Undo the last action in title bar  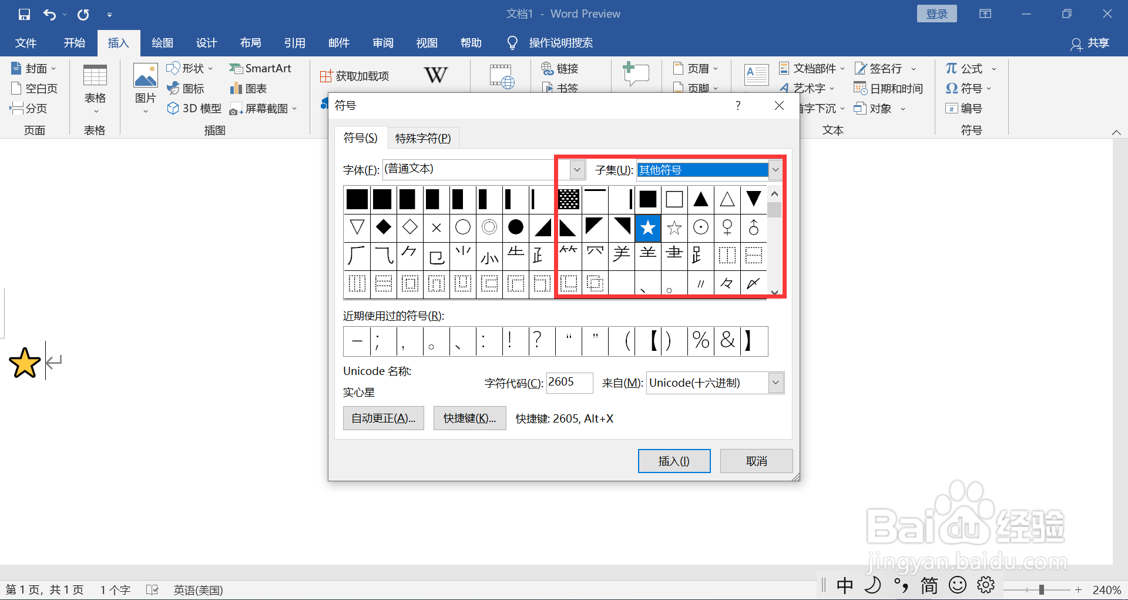point(49,14)
